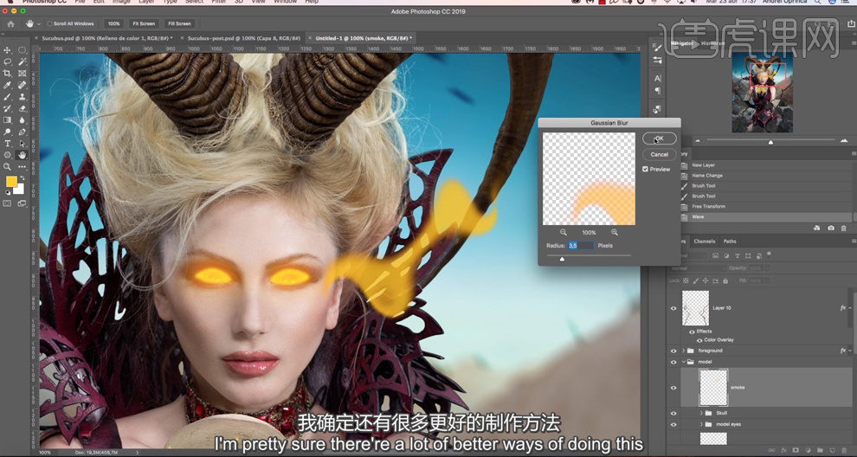Screen dimensions: 857x457
Task: Toggle visibility of the smoke layer
Action: click(673, 387)
